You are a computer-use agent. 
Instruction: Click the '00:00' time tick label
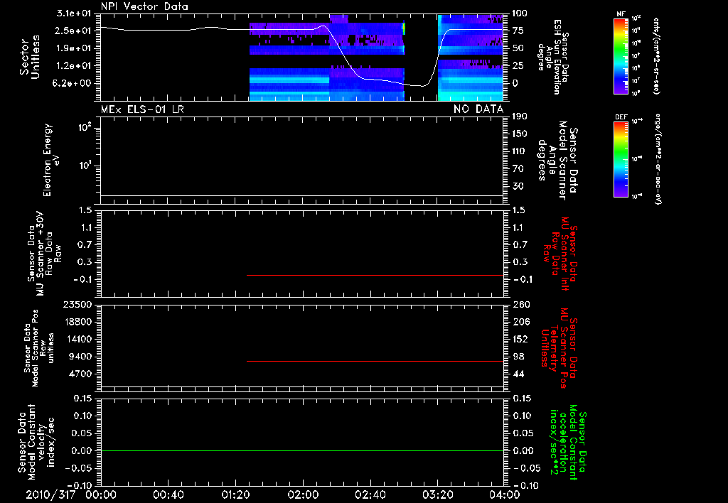(x=101, y=494)
